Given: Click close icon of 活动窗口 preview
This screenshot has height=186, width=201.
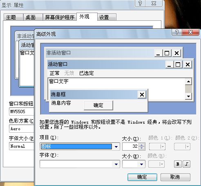Looking at the screenshot, I should click(x=188, y=64).
